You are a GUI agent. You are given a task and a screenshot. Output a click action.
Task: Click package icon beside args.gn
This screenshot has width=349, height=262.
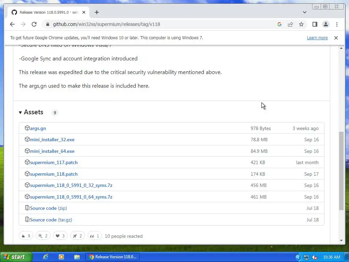tap(27, 128)
